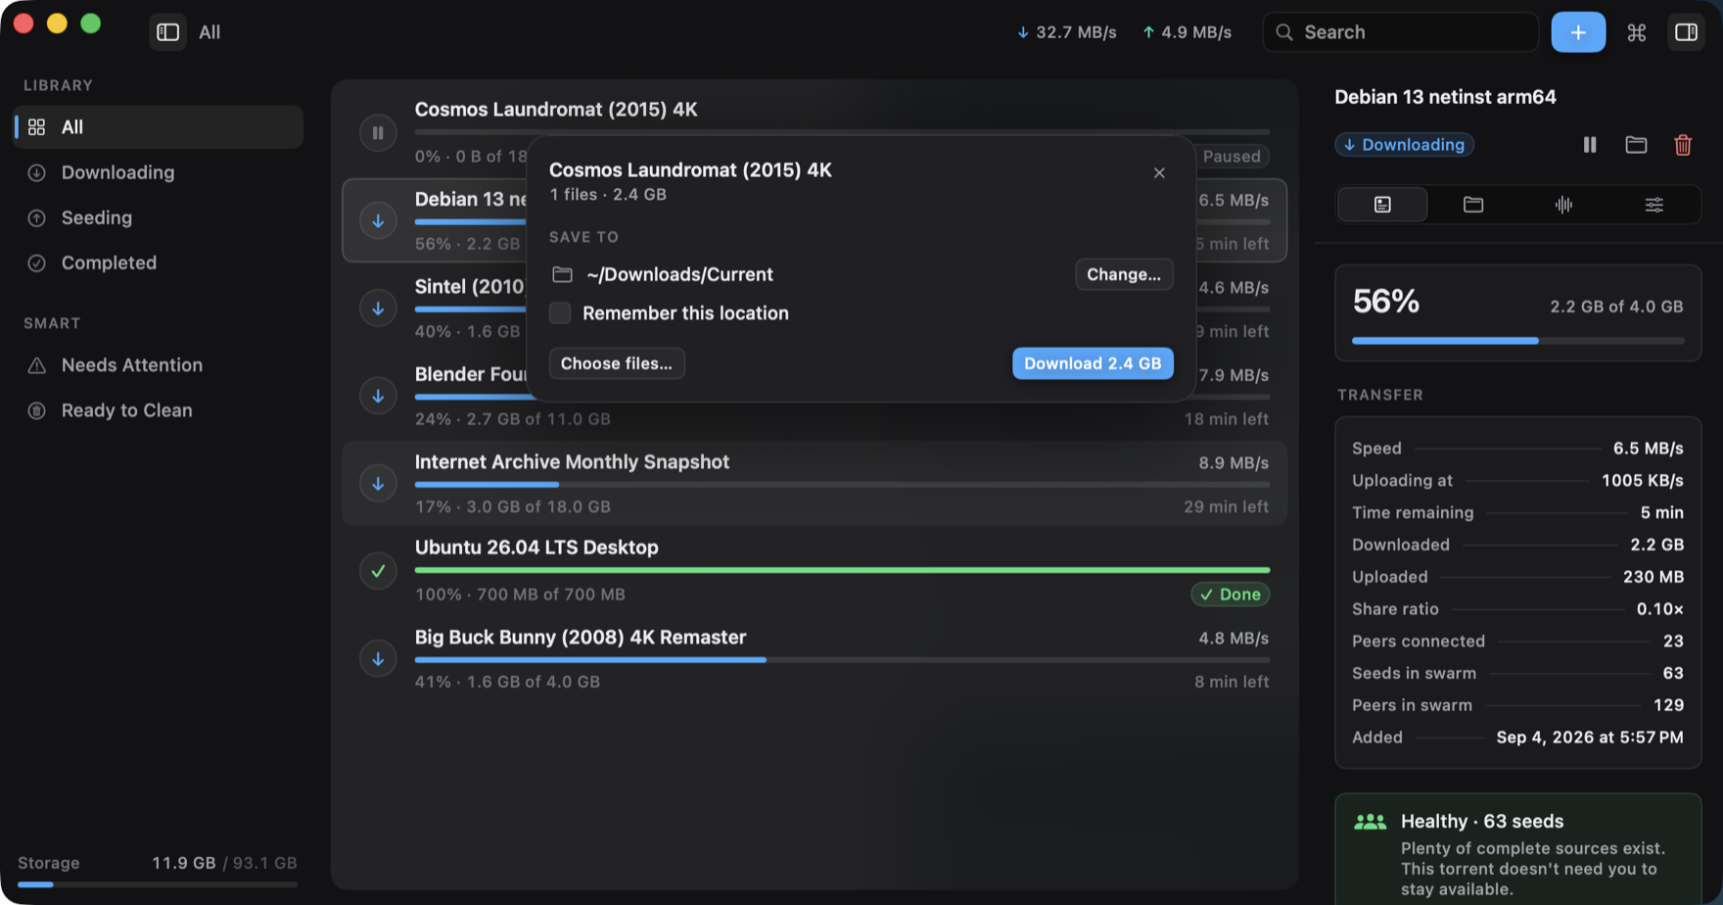This screenshot has height=905, width=1723.
Task: Click the Healthy · 63 seeds card
Action: [1517, 849]
